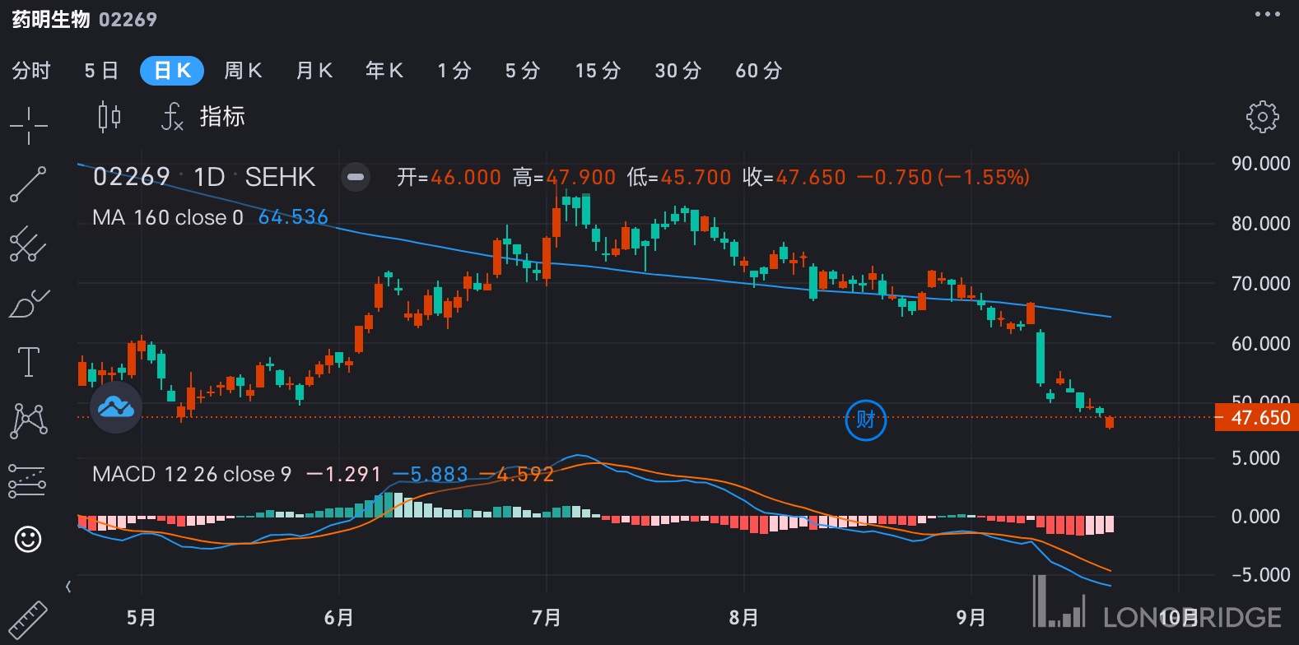
Task: Switch to 年K yearly candlestick tab
Action: 384,71
